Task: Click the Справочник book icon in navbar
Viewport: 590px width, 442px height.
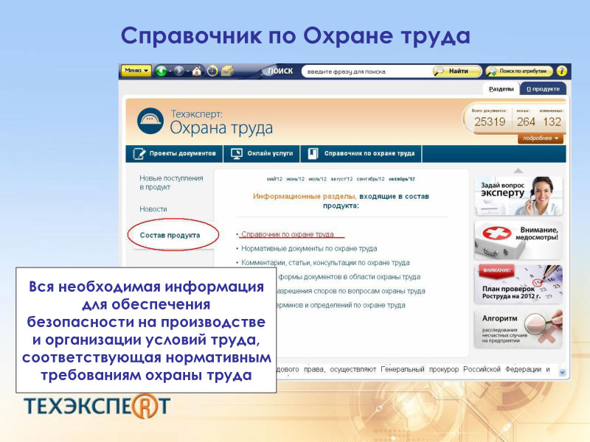Action: click(313, 153)
